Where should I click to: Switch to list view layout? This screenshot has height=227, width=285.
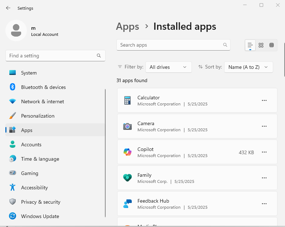click(x=250, y=45)
